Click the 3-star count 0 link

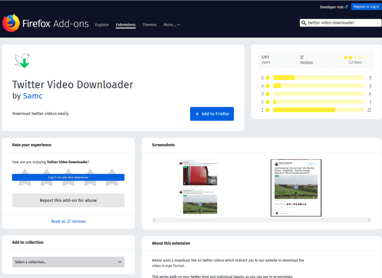pyautogui.click(x=370, y=93)
